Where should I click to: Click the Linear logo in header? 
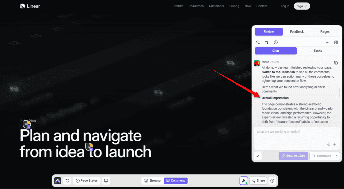30,6
